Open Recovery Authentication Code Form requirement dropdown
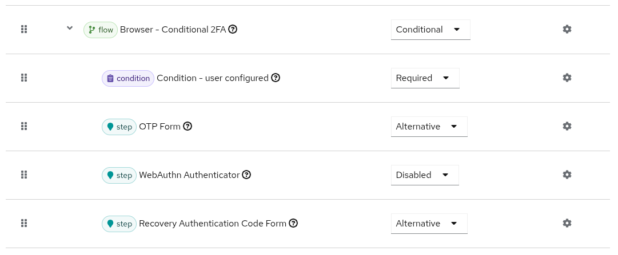This screenshot has height=255, width=618. click(429, 224)
